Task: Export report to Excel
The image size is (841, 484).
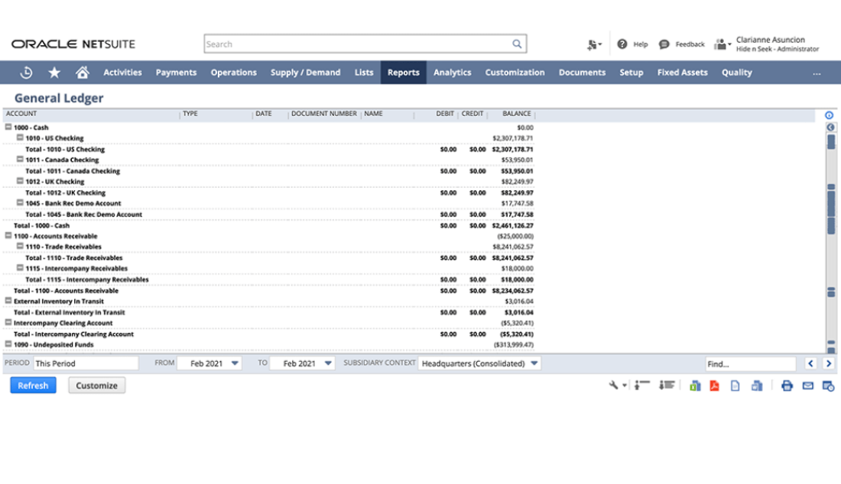Action: 695,386
